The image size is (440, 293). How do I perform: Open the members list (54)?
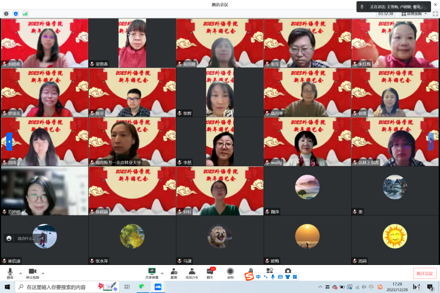click(x=192, y=273)
